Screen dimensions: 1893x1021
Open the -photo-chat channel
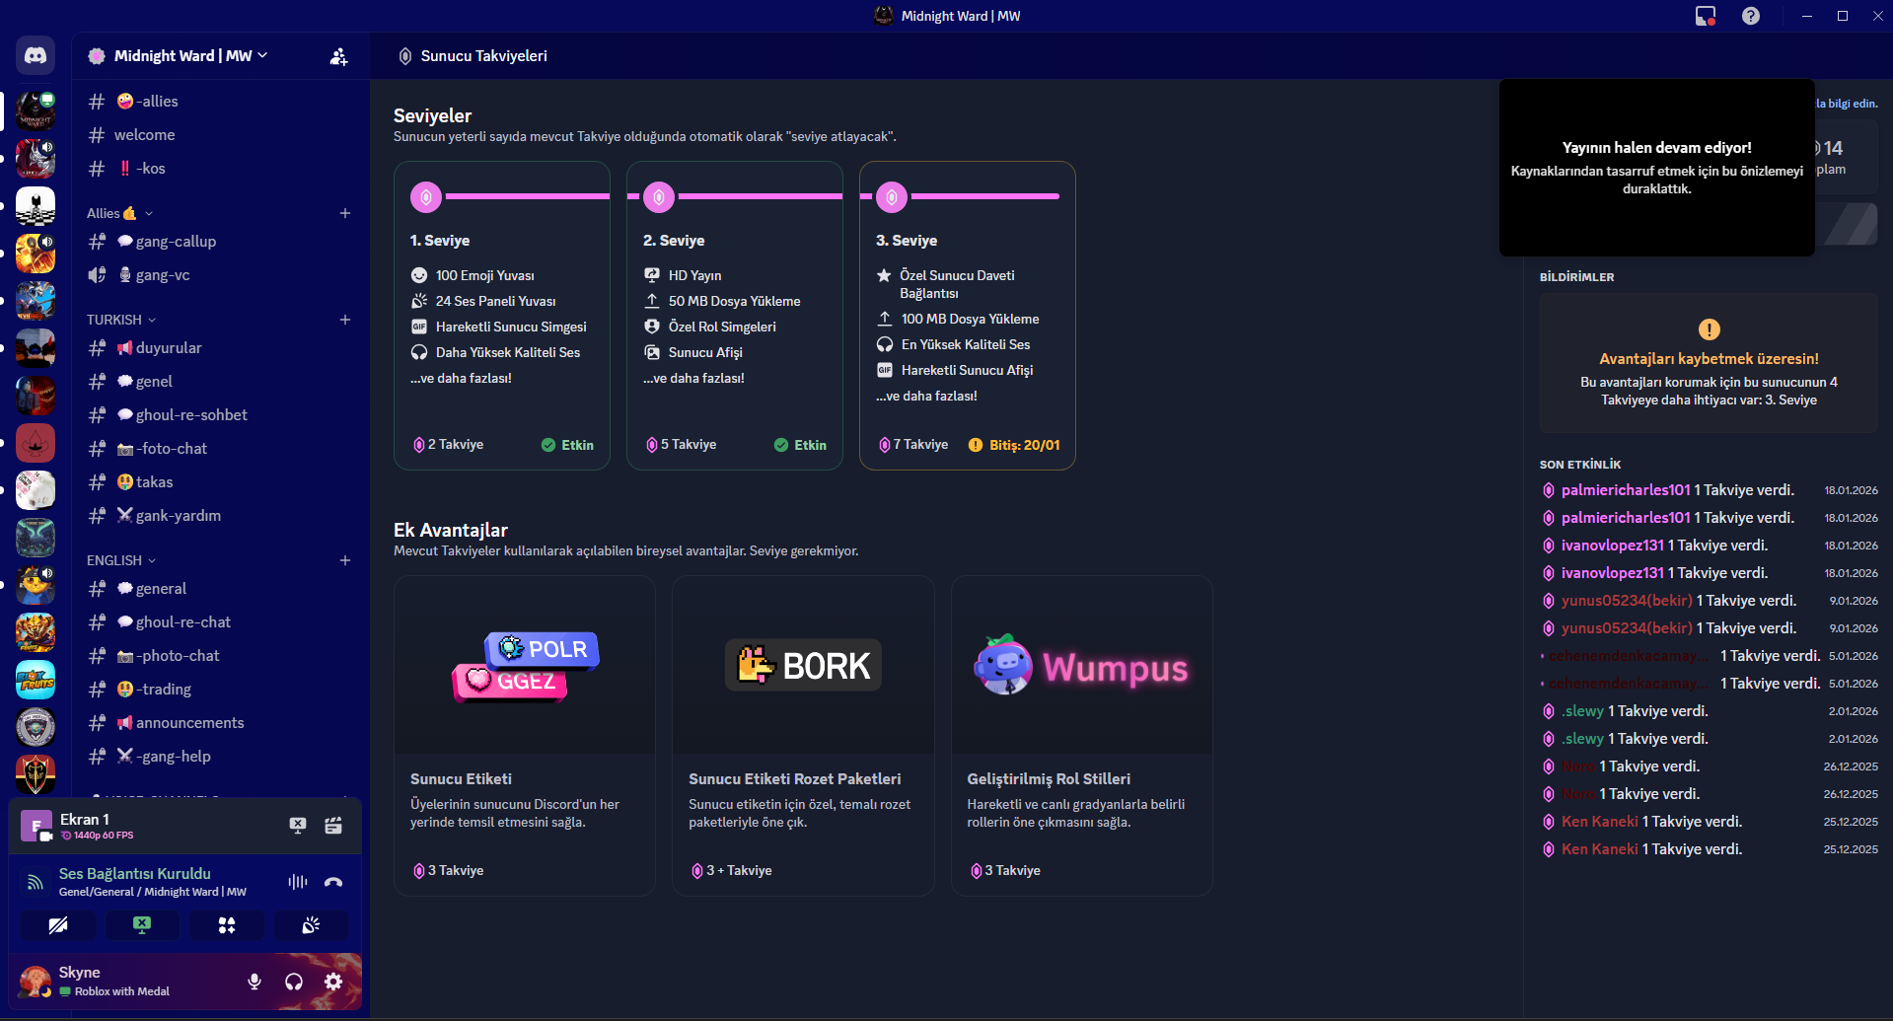tap(219, 656)
